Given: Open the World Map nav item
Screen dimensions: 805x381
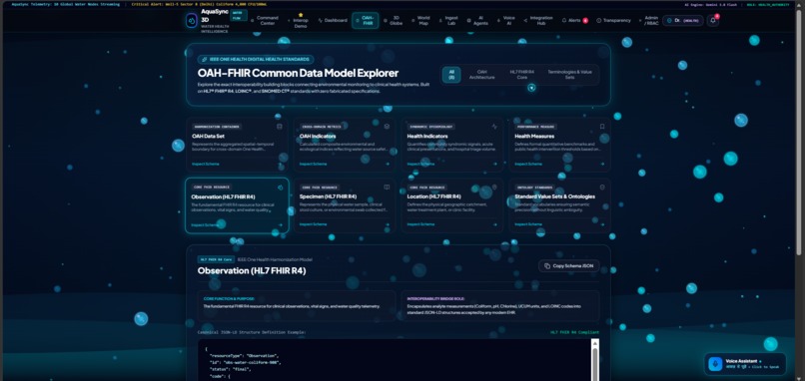Looking at the screenshot, I should (421, 21).
